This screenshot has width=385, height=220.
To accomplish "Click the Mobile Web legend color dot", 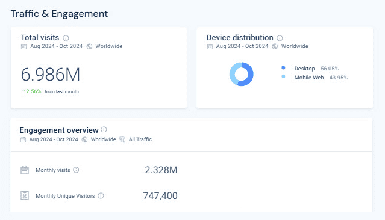I will 283,76.
